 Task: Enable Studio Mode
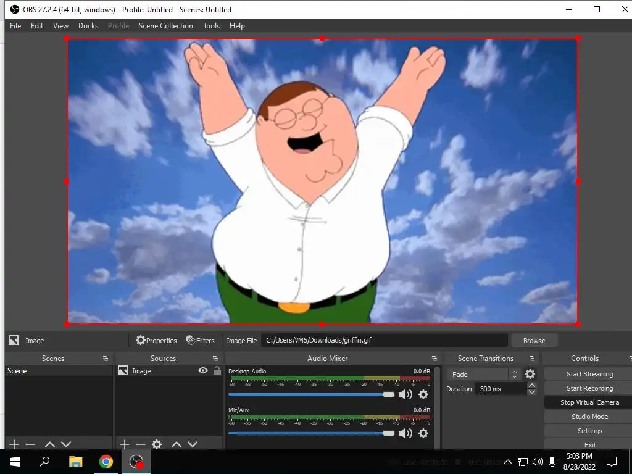[589, 417]
